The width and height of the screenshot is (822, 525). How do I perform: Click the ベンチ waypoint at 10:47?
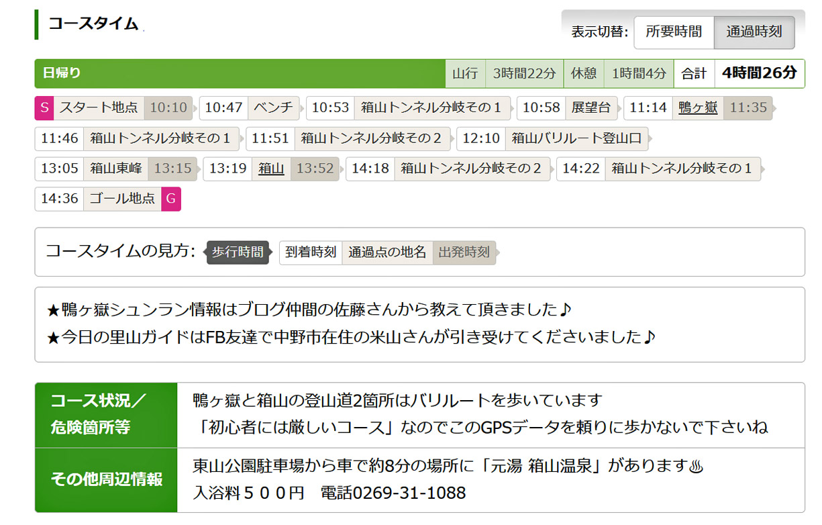274,107
